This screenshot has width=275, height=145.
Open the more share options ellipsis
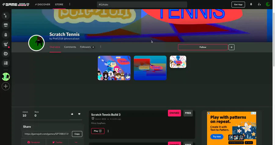click(x=76, y=142)
